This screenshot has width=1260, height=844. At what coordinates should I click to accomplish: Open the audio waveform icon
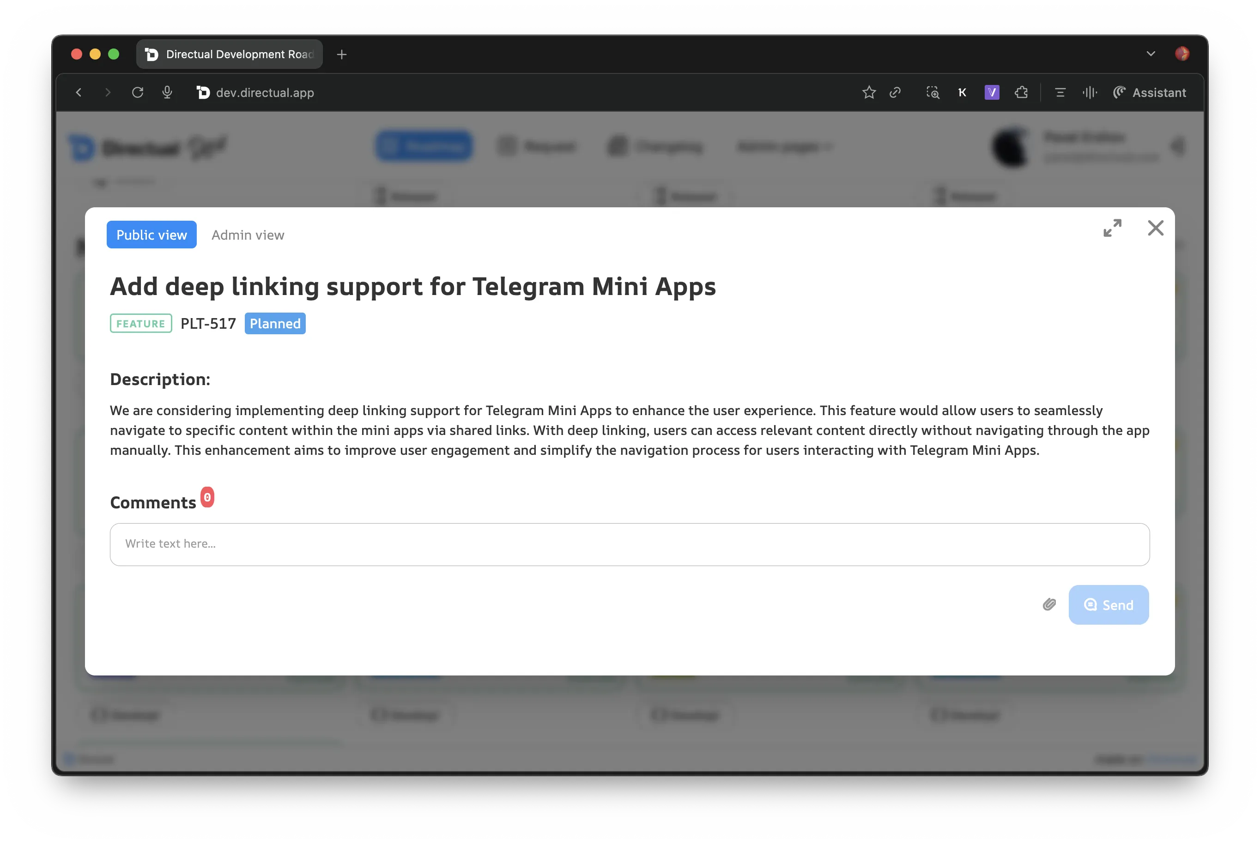click(x=1089, y=93)
